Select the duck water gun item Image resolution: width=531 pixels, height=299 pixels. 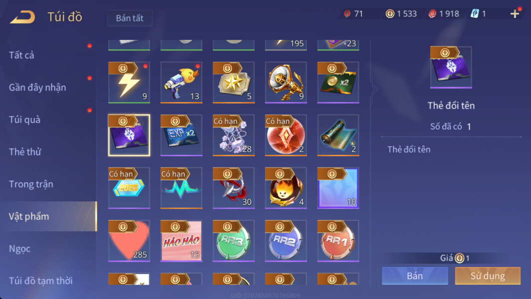coord(181,82)
